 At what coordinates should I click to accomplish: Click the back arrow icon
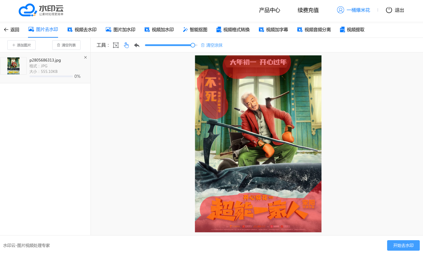click(x=6, y=30)
